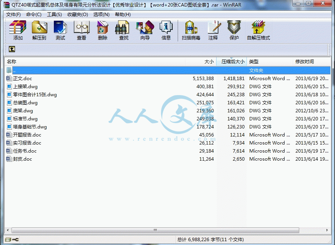Select the 总装图.dwg file icon

pyautogui.click(x=9, y=103)
